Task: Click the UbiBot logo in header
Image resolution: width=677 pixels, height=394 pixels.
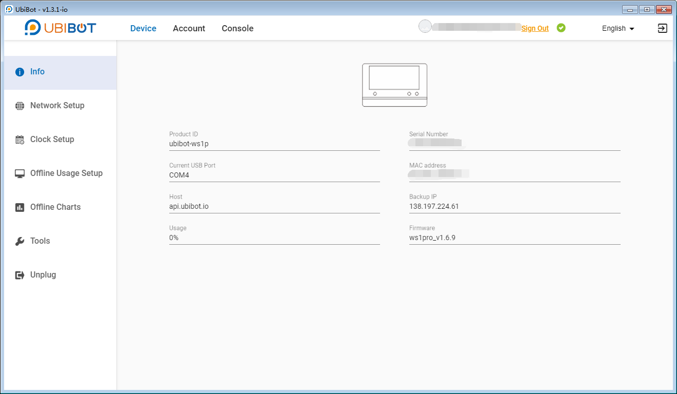Action: (61, 28)
